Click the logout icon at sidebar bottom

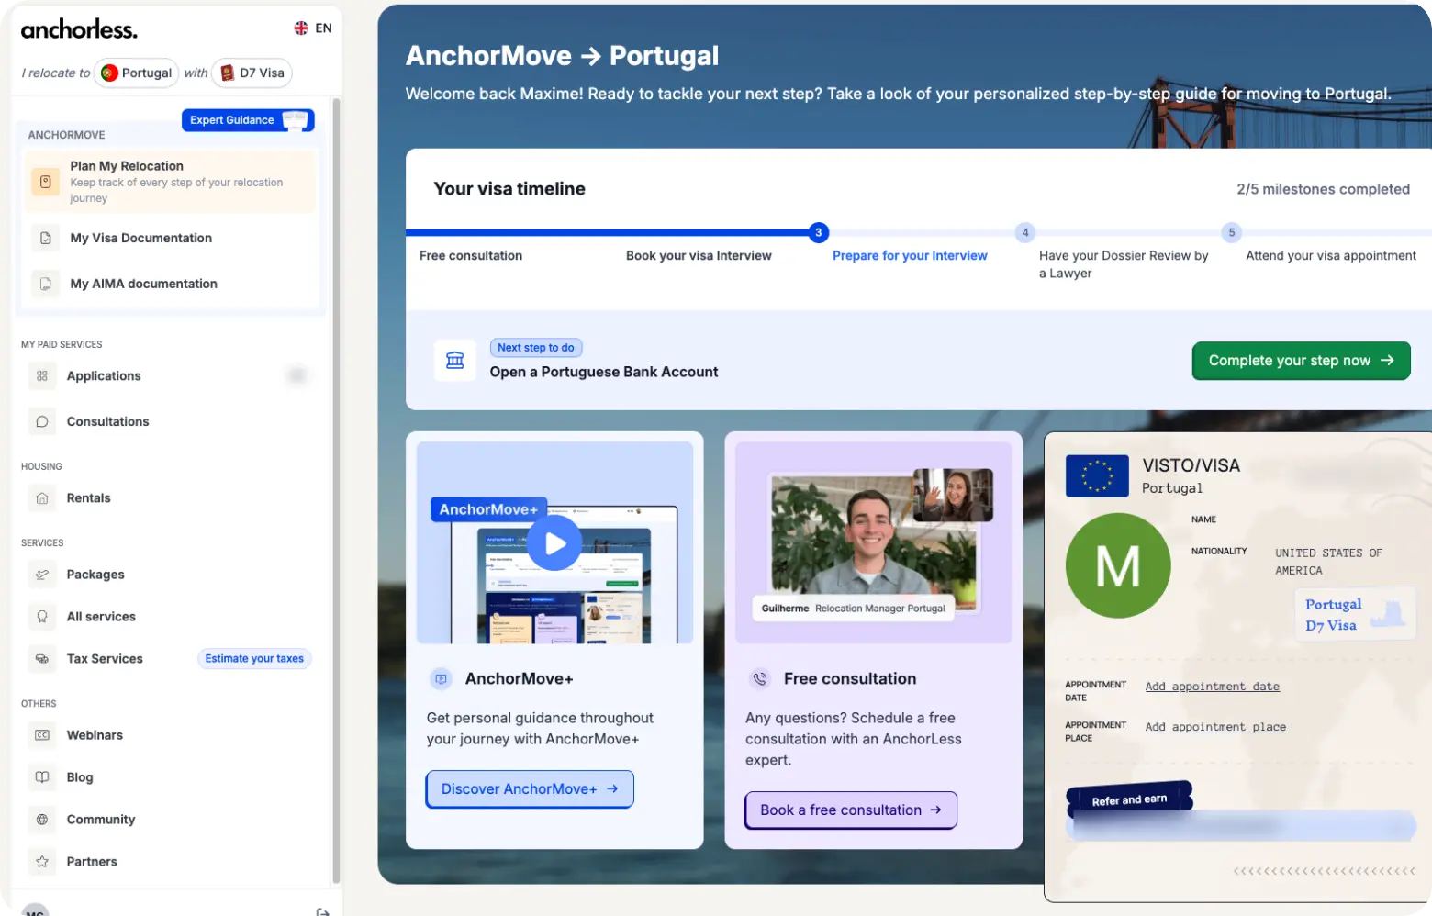[322, 911]
